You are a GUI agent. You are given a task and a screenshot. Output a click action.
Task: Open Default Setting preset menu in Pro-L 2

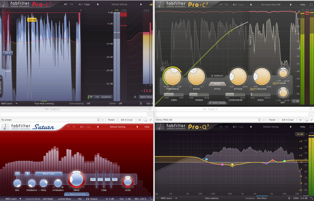(x=119, y=4)
